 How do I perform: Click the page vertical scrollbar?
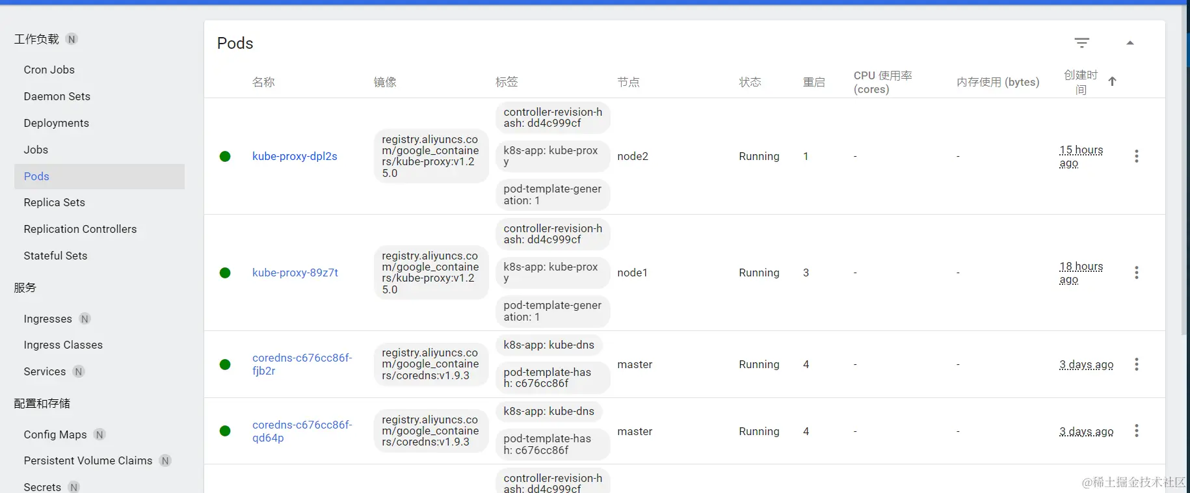1185,170
